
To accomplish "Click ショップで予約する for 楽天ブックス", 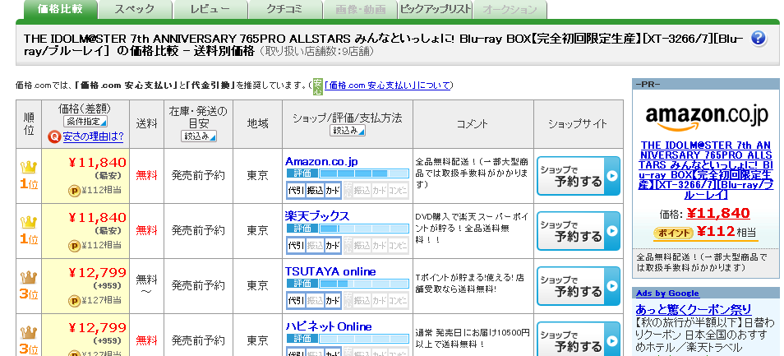I will point(579,231).
